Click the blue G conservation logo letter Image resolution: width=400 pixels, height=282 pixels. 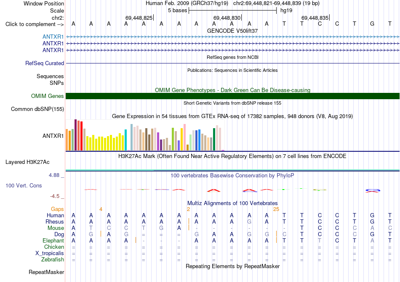pos(373,190)
